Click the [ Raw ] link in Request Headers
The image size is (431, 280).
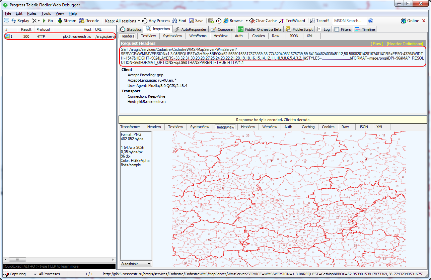point(377,44)
